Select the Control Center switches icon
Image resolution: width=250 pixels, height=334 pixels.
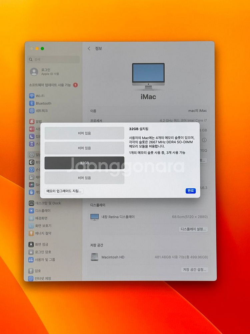coord(32,177)
